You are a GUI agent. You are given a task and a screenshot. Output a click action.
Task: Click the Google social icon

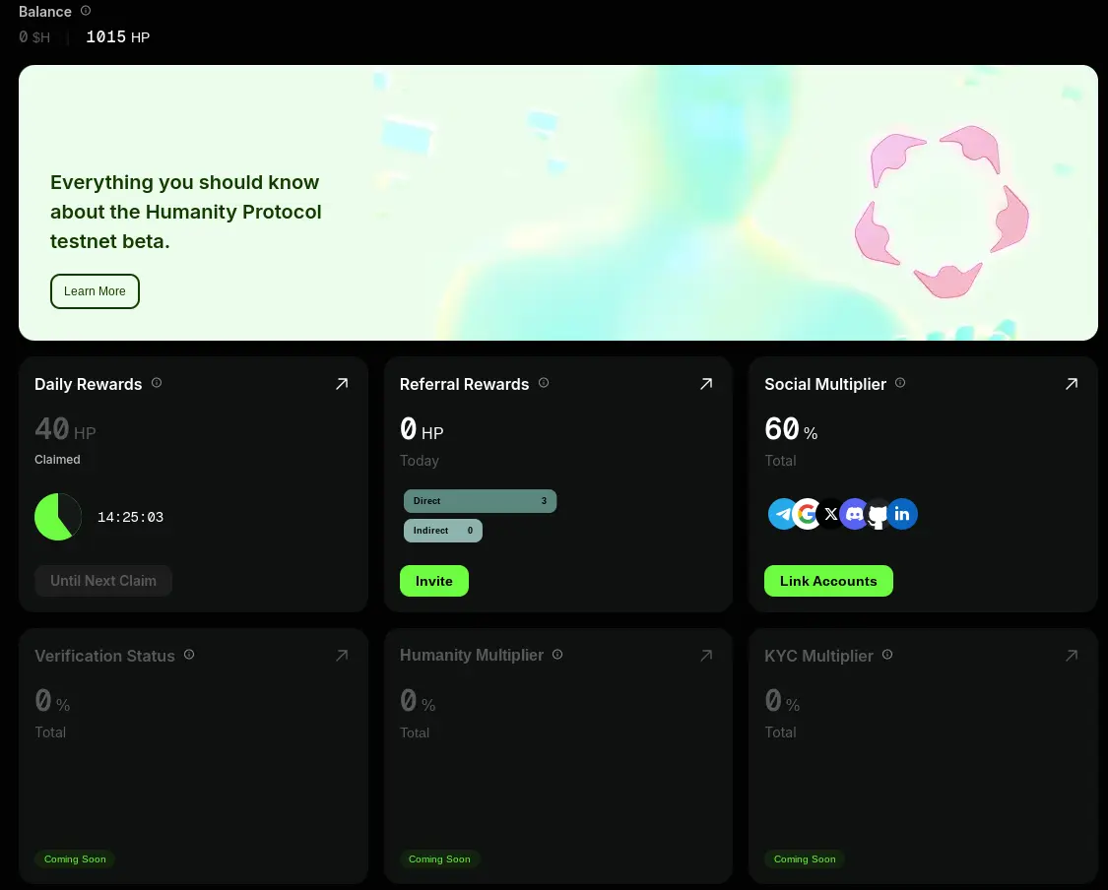pyautogui.click(x=807, y=514)
